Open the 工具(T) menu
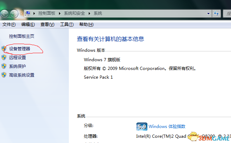 (x=67, y=24)
